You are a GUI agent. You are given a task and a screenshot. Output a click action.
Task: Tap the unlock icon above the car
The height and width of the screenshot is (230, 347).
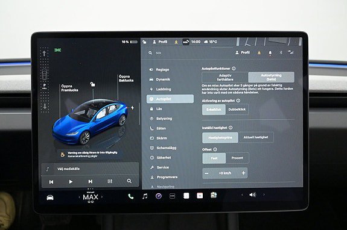pos(93,84)
